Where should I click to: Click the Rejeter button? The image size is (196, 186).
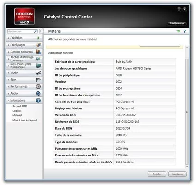(x=157, y=174)
